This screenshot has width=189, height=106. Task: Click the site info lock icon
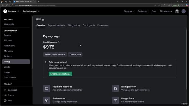pyautogui.click(x=12, y=5)
